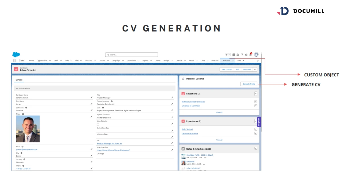This screenshot has height=192, width=343.
Task: Click the notifications bell icon
Action: [250, 55]
